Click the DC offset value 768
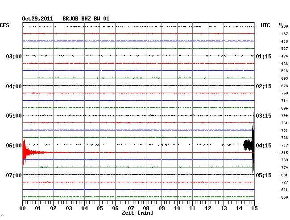290x220 pixels. (x=285, y=138)
